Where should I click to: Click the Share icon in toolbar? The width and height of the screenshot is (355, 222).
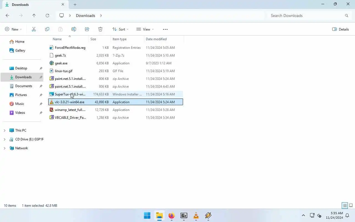[87, 29]
